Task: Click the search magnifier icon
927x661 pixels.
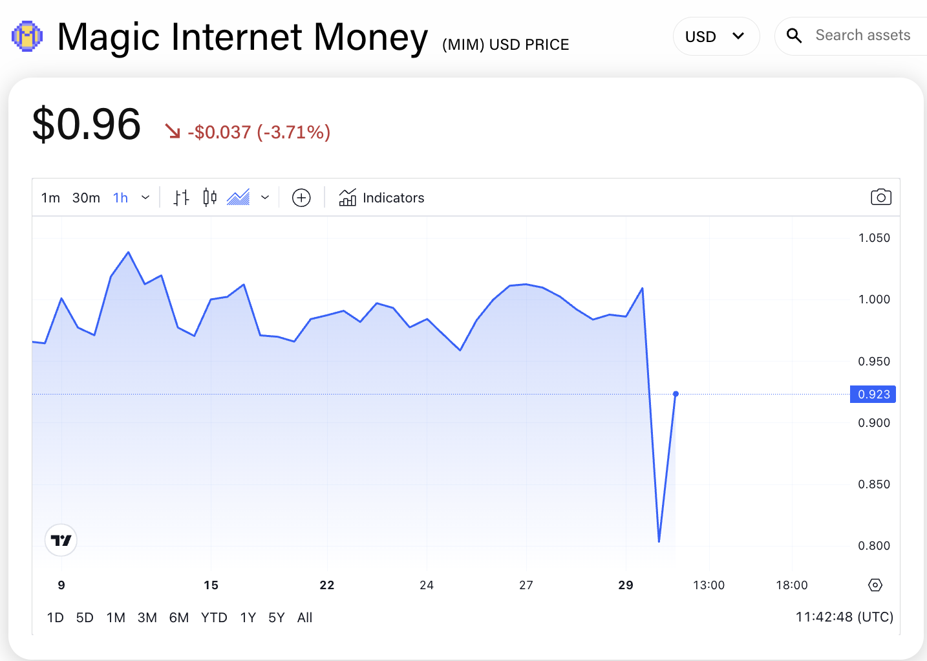Action: (794, 36)
